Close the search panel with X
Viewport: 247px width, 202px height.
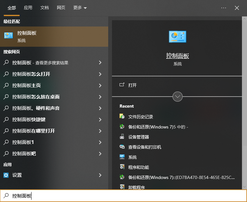237,8
